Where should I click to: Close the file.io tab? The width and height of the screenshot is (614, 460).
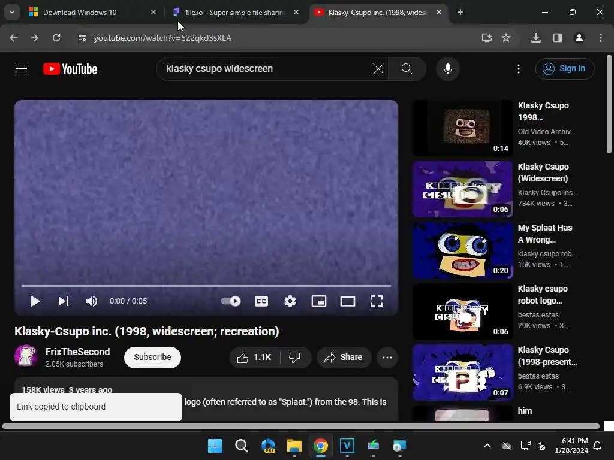296,12
